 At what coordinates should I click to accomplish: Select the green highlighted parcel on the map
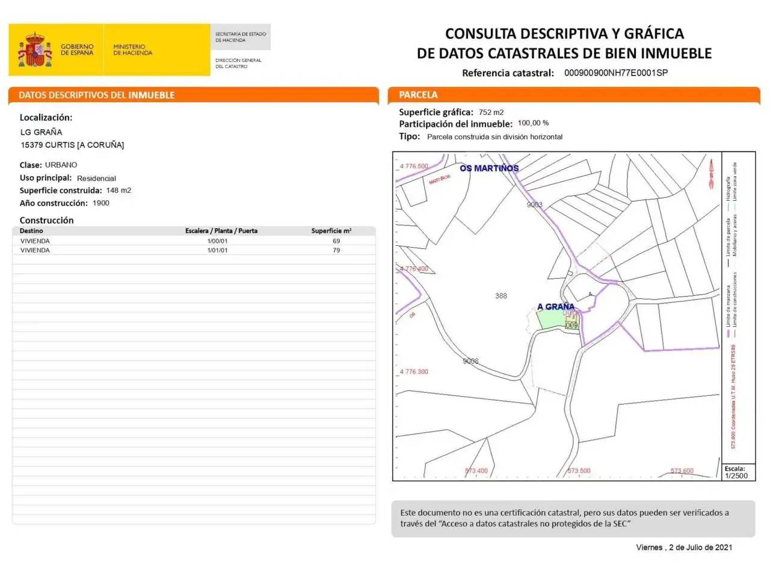point(557,319)
